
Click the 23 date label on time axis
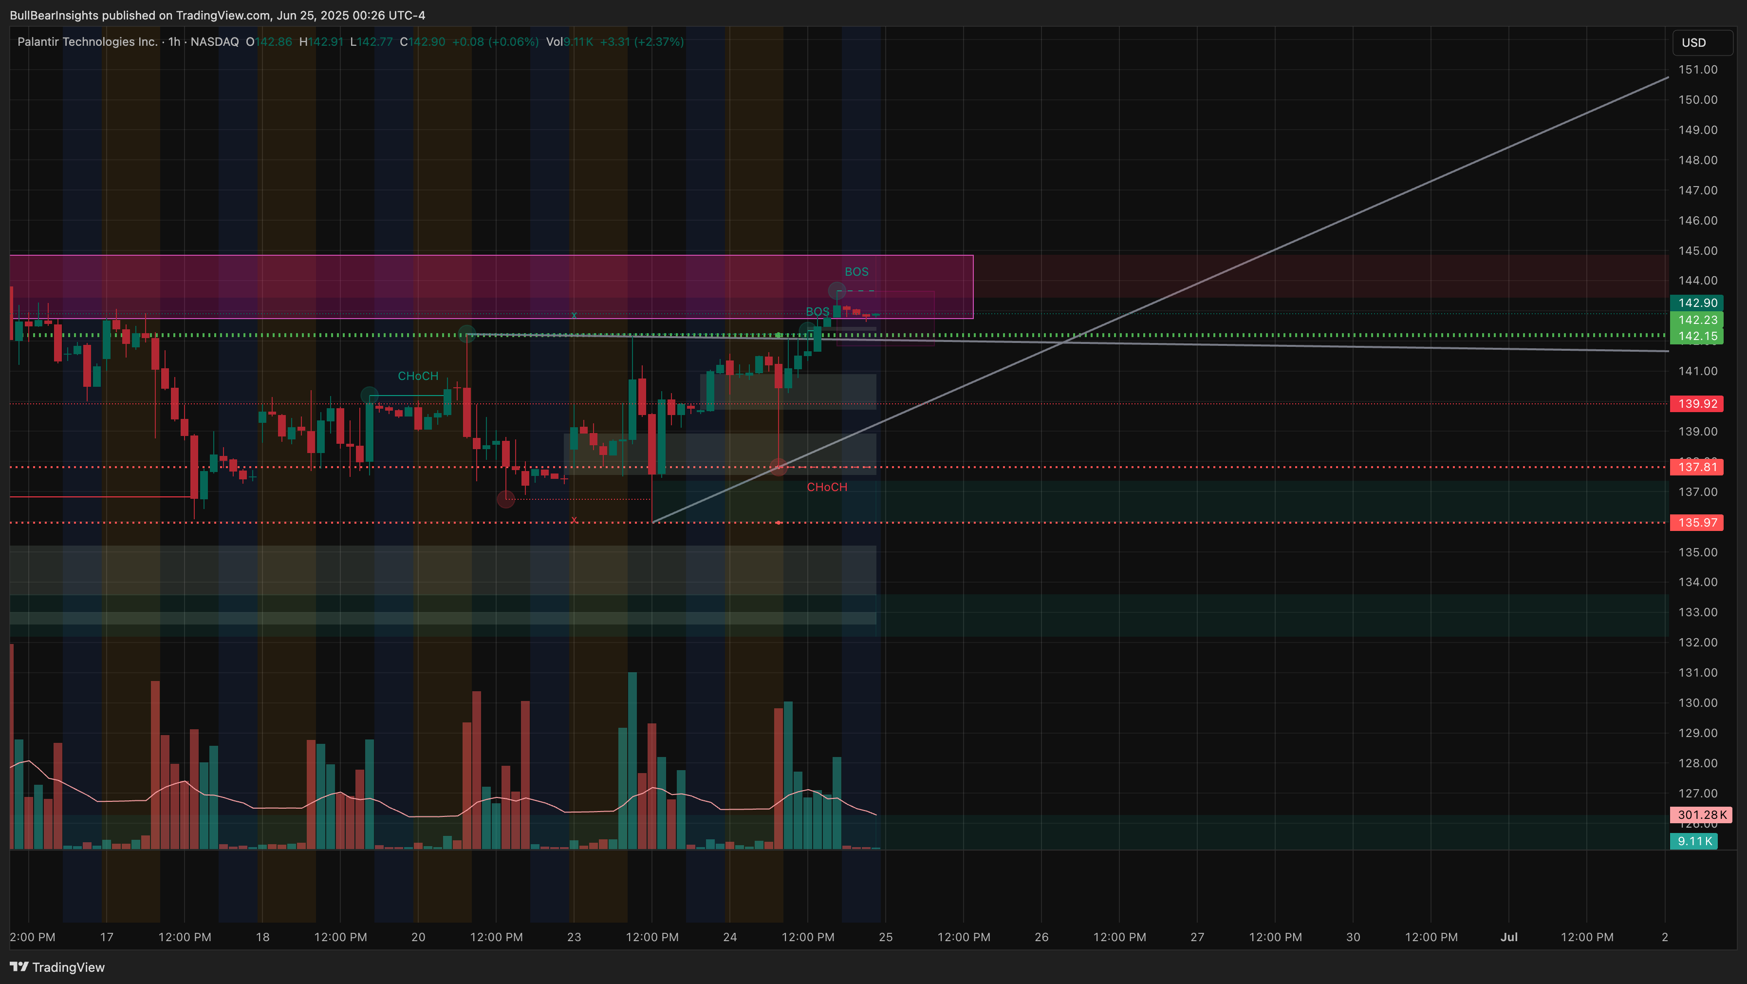pyautogui.click(x=575, y=937)
